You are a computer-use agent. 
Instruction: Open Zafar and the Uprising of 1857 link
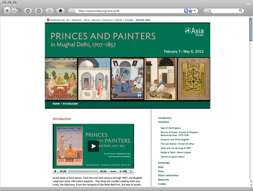click(176, 148)
